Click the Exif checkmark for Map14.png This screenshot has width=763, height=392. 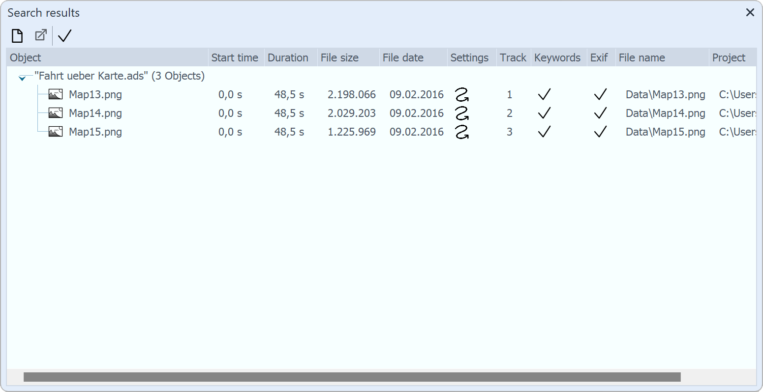600,113
